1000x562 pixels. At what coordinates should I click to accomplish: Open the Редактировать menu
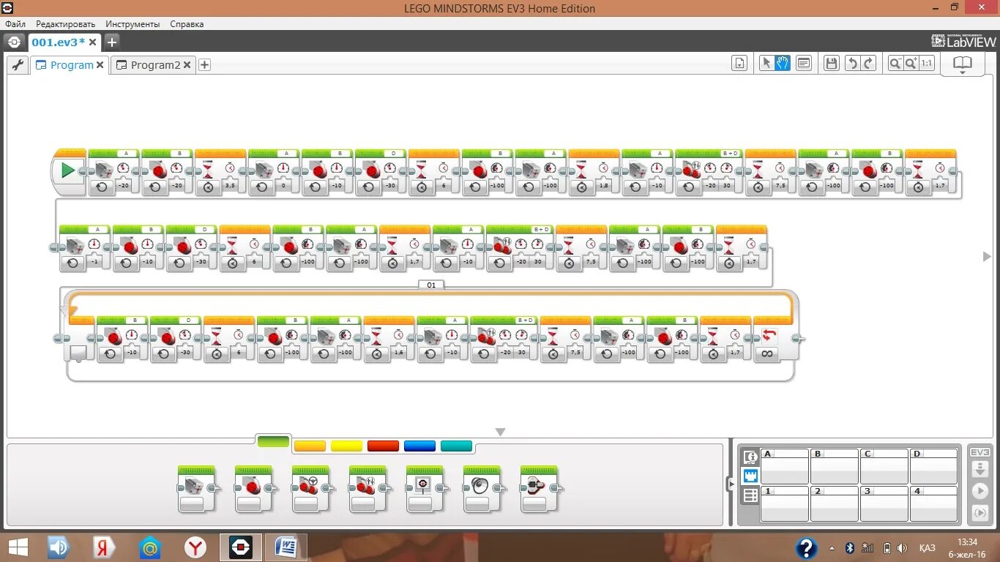point(65,24)
